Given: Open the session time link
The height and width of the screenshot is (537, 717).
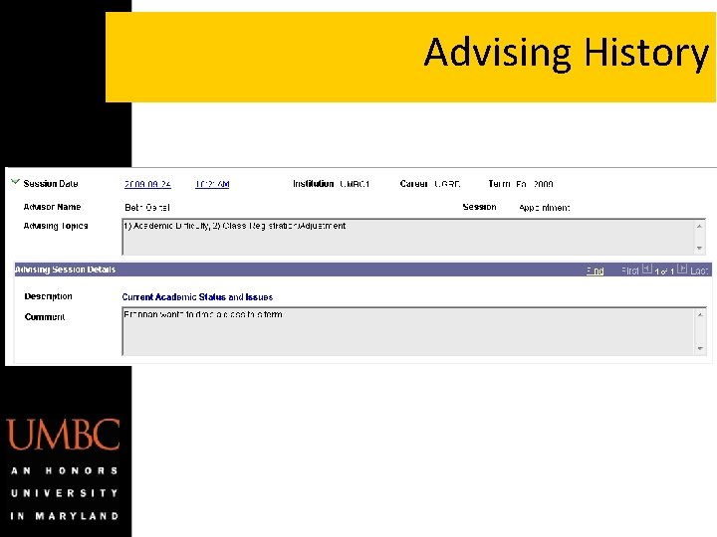Looking at the screenshot, I should tap(212, 184).
